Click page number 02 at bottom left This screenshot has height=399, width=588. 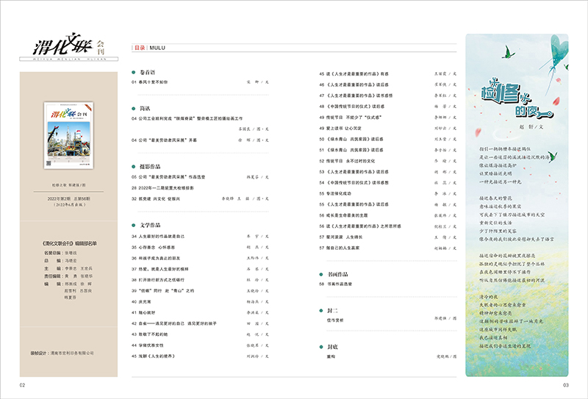[x=23, y=384]
